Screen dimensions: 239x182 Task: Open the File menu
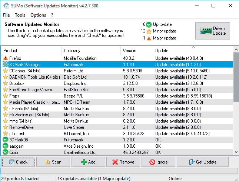pyautogui.click(x=6, y=15)
